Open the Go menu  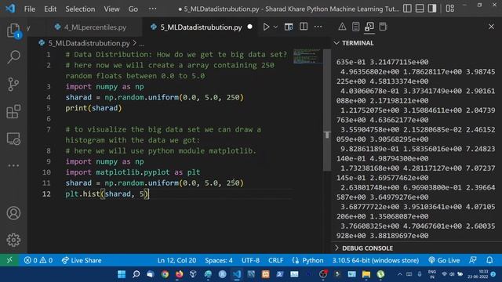tap(133, 9)
